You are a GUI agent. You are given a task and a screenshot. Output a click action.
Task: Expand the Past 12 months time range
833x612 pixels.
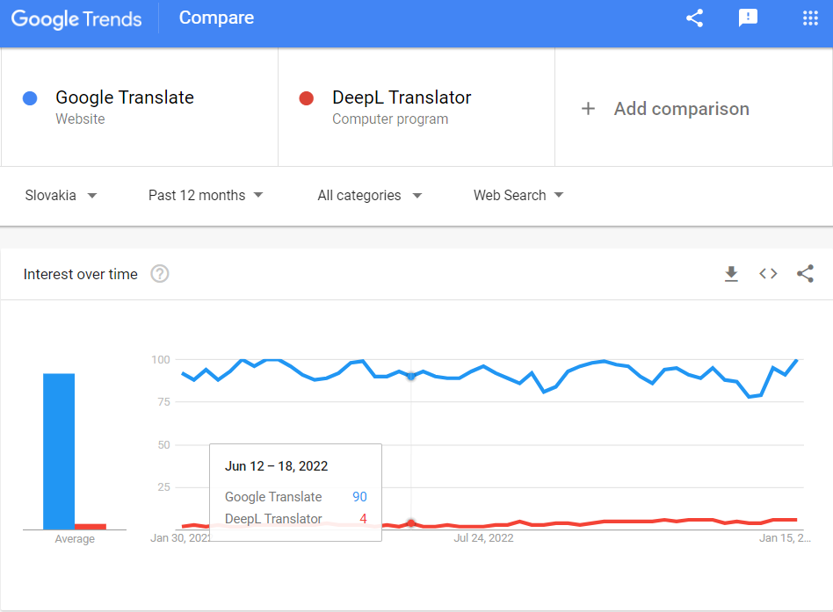(x=206, y=195)
